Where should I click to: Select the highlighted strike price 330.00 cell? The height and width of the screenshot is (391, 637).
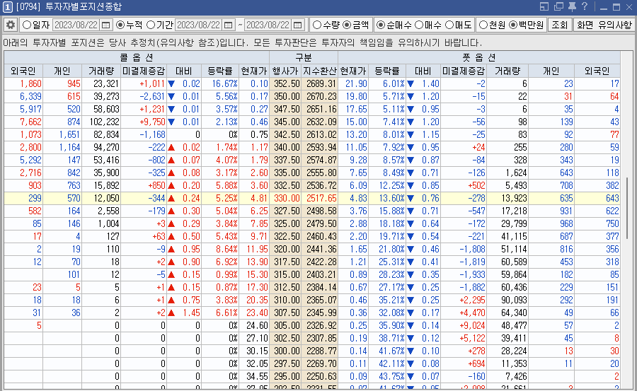pos(285,198)
